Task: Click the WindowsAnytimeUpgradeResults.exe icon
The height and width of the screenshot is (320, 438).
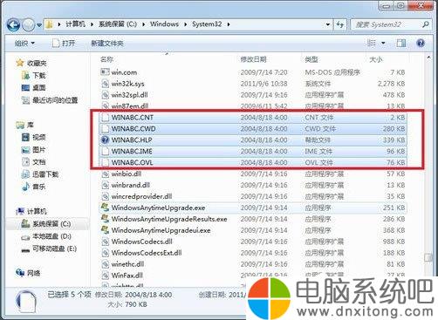Action: pos(105,219)
